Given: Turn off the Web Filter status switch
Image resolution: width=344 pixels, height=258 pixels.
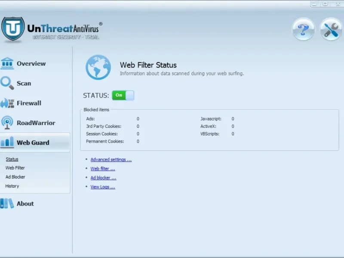Looking at the screenshot, I should pyautogui.click(x=123, y=95).
